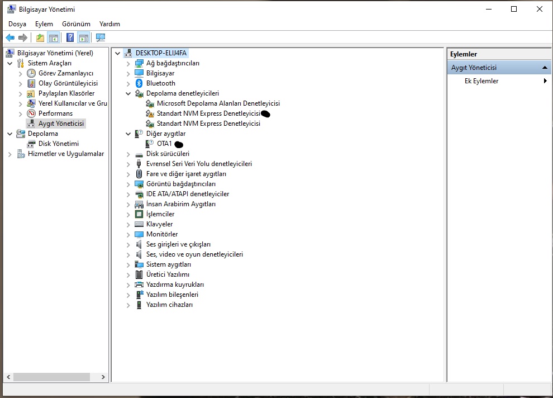Click the Ağ bağdaştırıcıları network icon

pyautogui.click(x=139, y=63)
